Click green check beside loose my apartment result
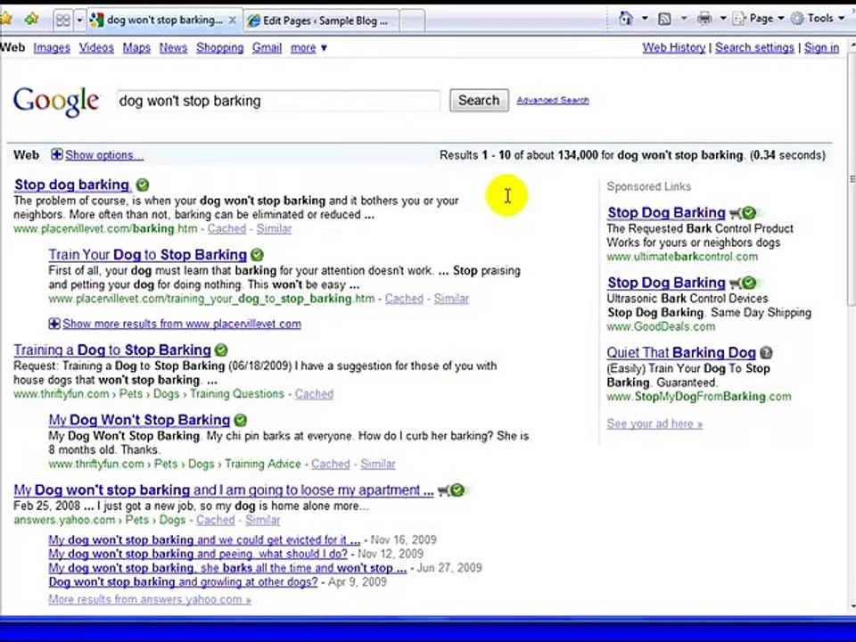The height and width of the screenshot is (642, 856). pos(457,490)
